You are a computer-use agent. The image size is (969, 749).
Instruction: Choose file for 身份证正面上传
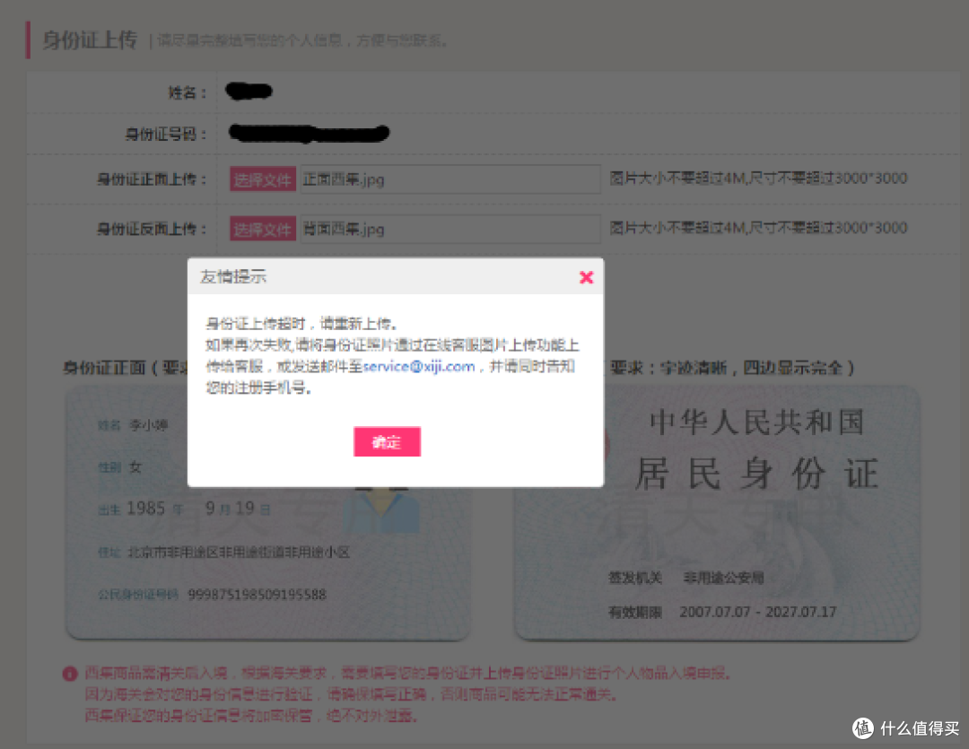(263, 179)
